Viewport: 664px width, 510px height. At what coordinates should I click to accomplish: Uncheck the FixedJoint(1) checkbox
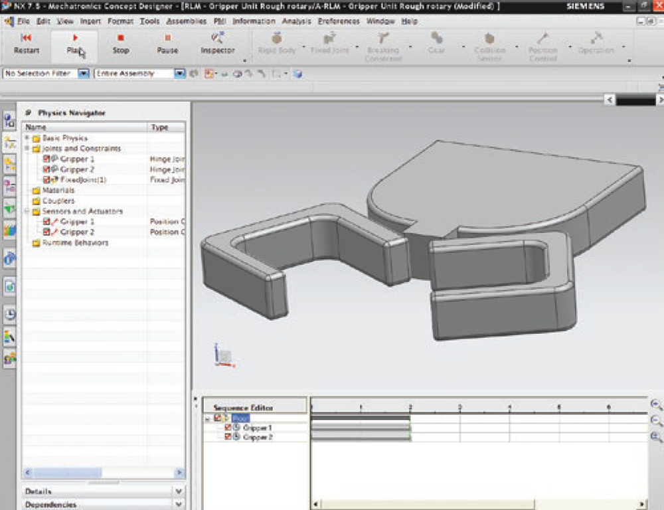(45, 179)
